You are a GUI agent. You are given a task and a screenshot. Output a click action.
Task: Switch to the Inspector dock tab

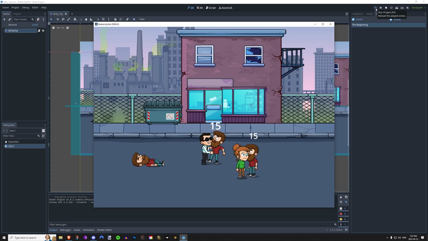pyautogui.click(x=357, y=14)
